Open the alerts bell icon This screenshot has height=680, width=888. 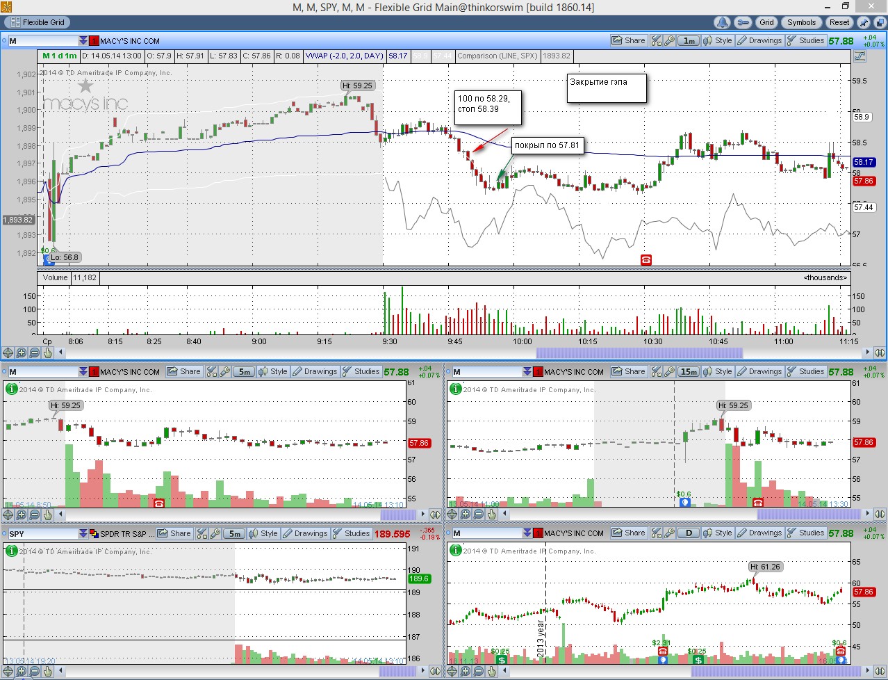723,22
